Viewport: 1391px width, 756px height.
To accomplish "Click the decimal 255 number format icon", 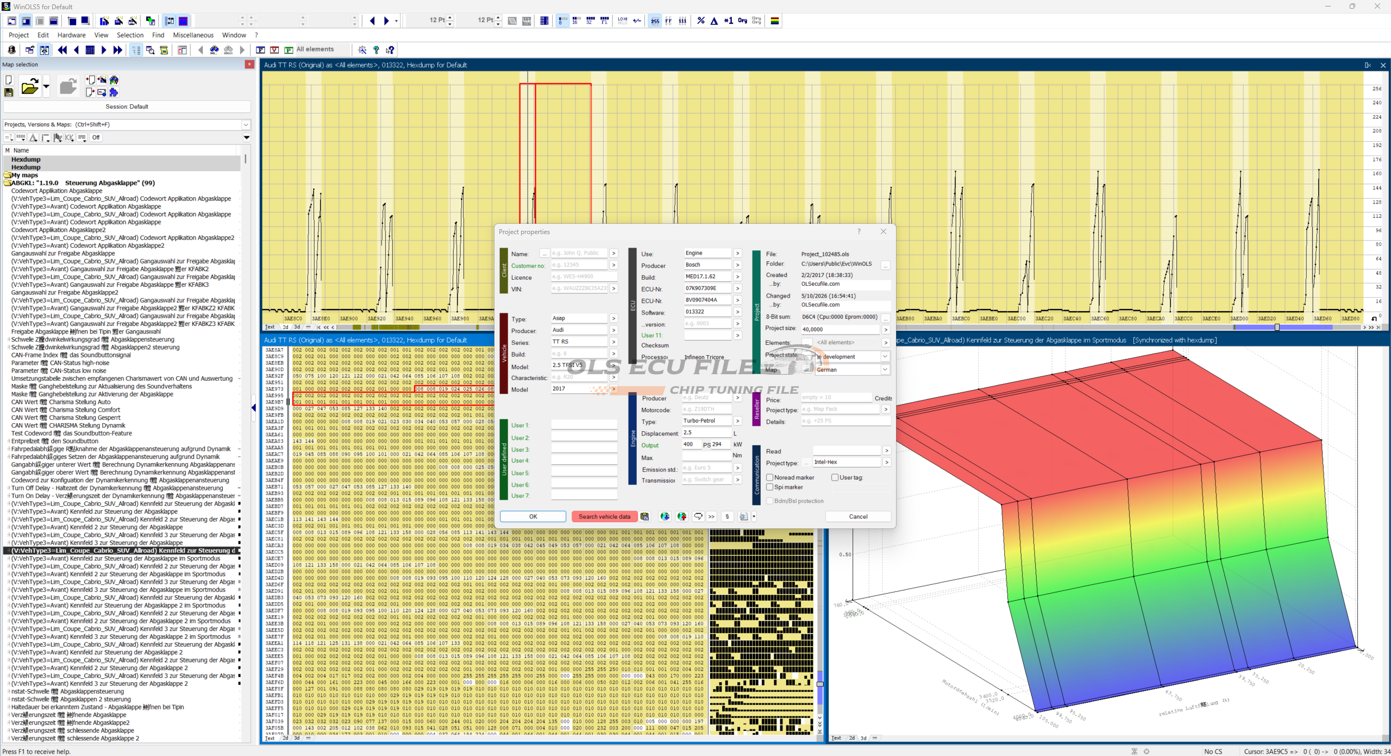I will point(655,21).
